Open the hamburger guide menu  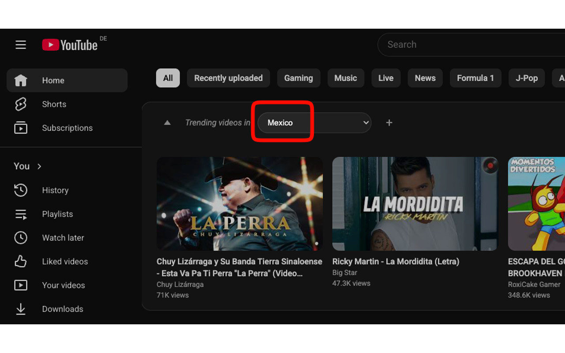coord(21,45)
